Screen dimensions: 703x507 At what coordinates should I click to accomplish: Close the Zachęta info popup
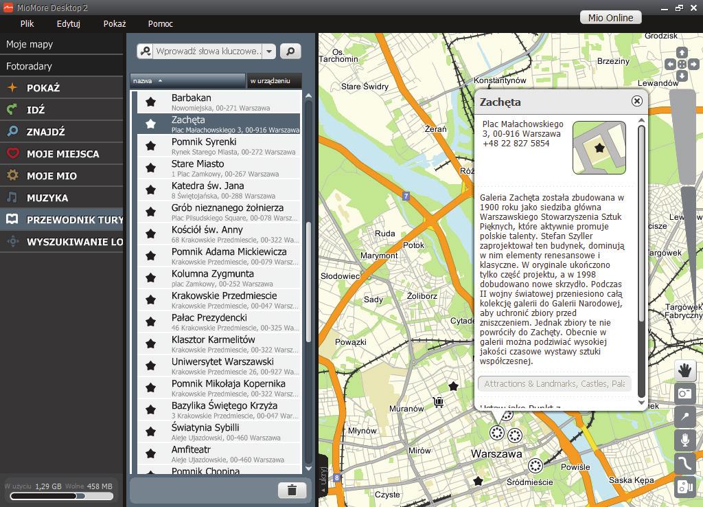click(636, 101)
